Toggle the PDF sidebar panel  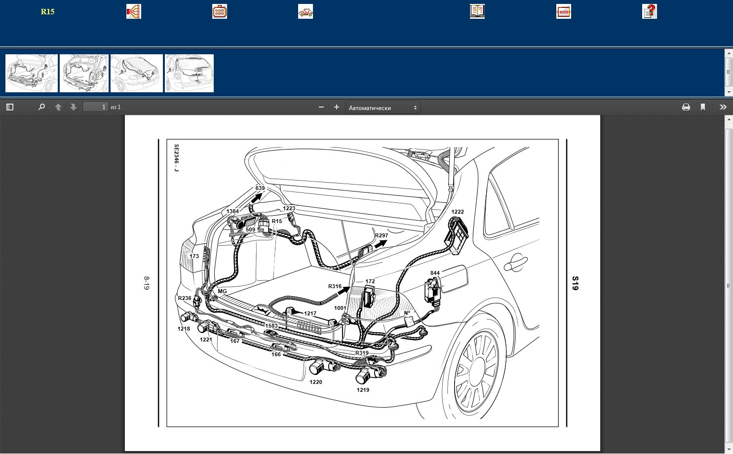coord(10,107)
